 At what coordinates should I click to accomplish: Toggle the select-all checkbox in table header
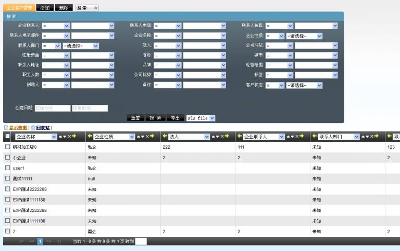7,136
